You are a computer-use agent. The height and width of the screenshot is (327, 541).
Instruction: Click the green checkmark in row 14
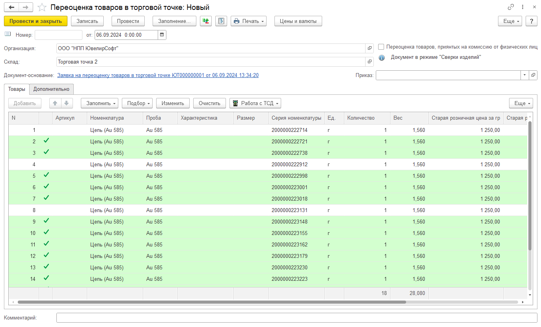(x=46, y=278)
